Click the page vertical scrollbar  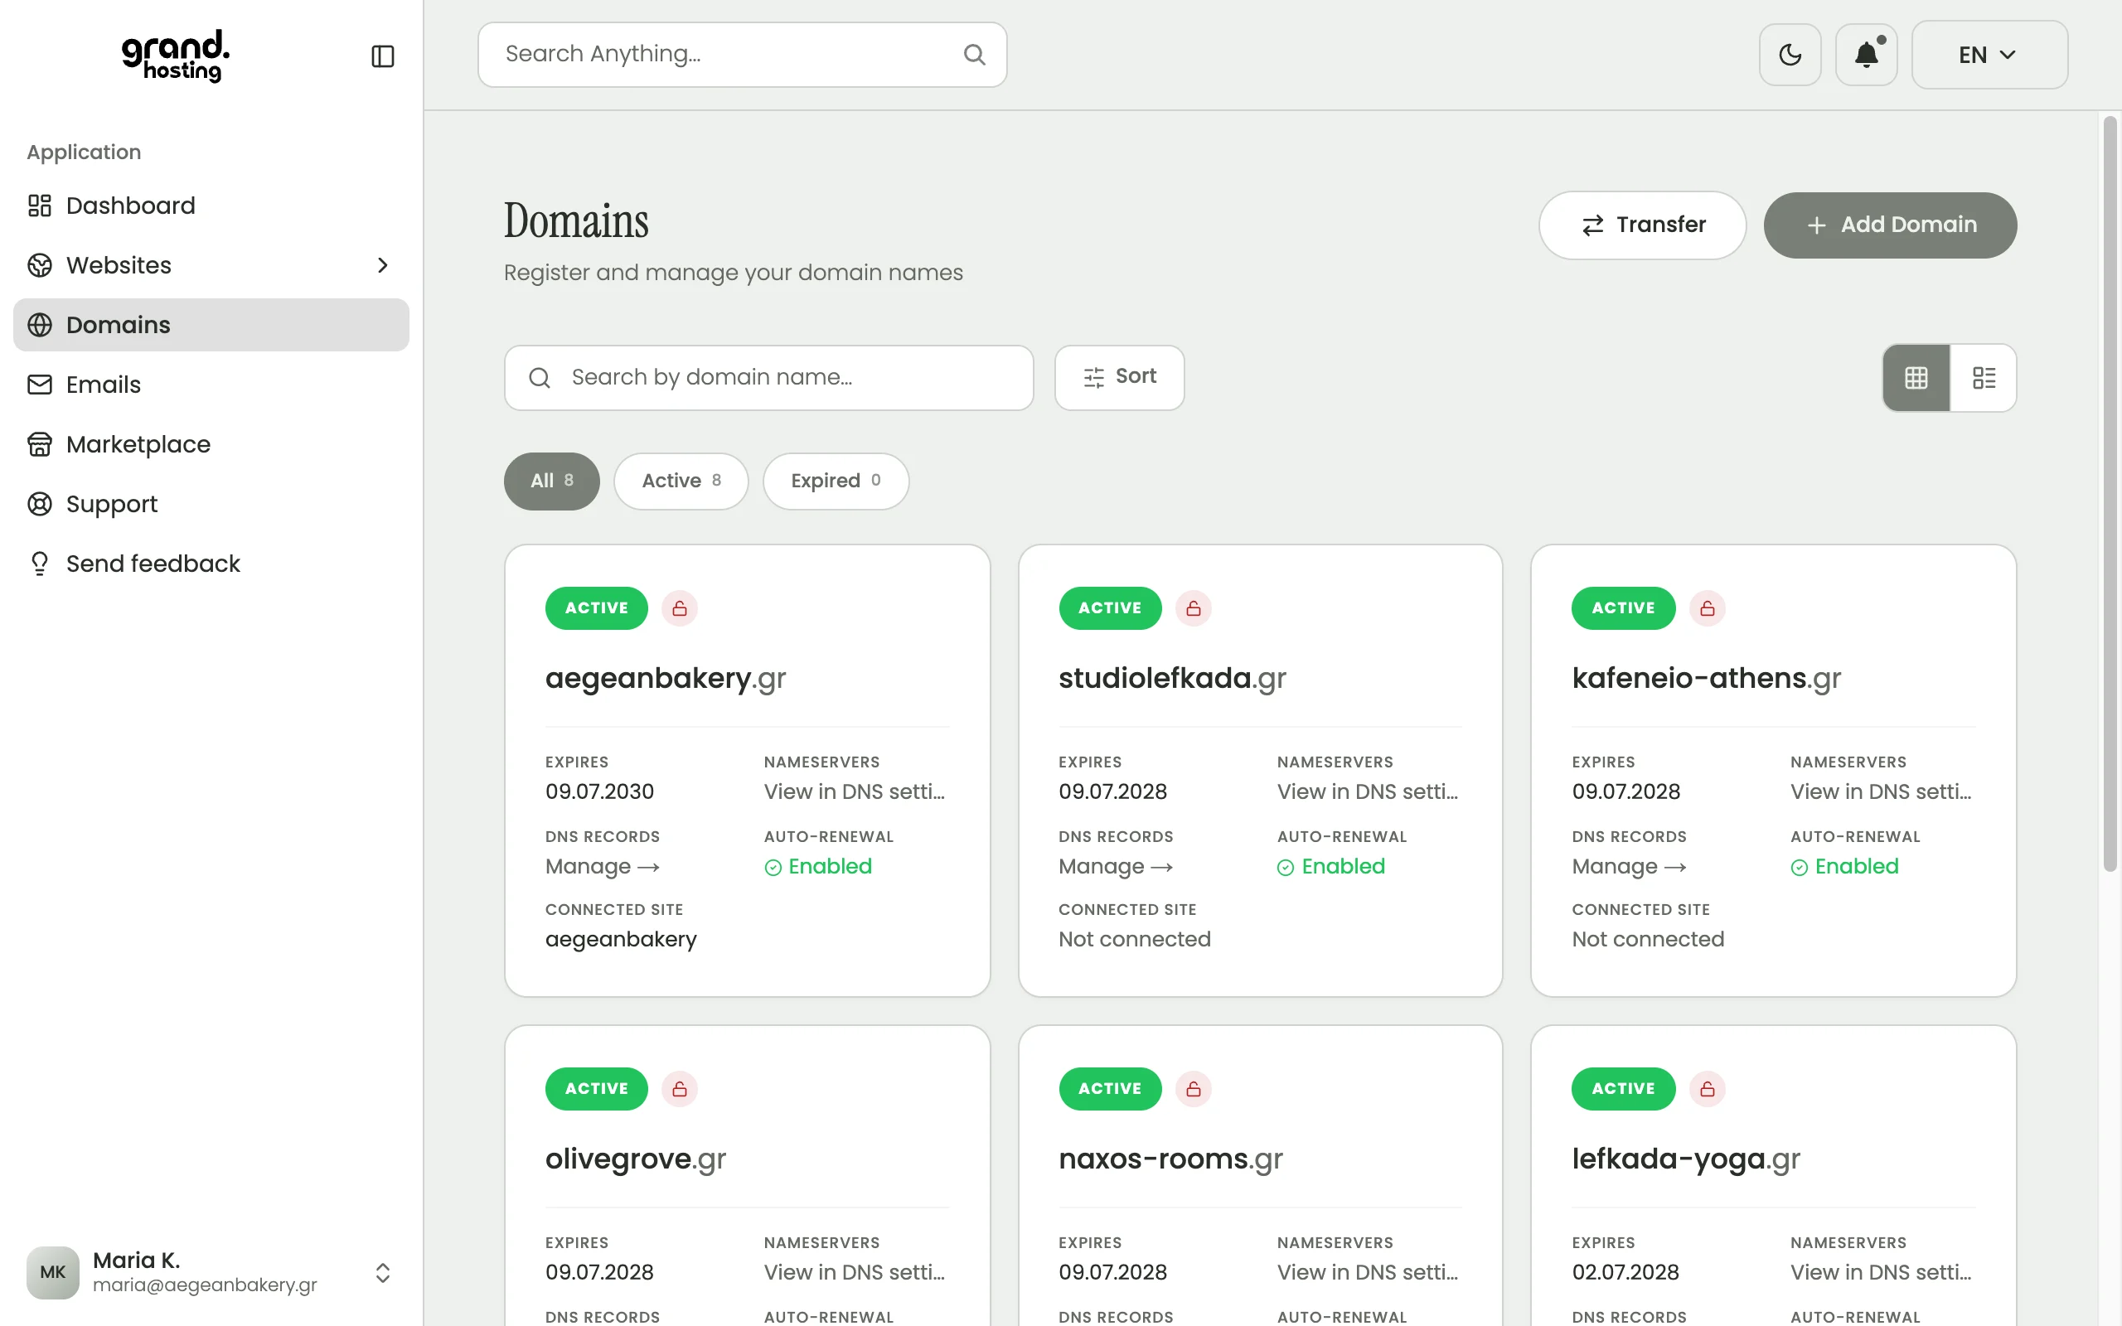point(2110,494)
